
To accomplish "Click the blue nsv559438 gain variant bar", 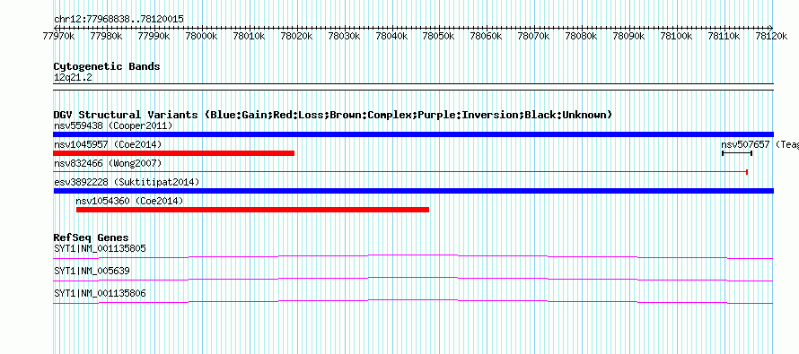I will [x=413, y=134].
